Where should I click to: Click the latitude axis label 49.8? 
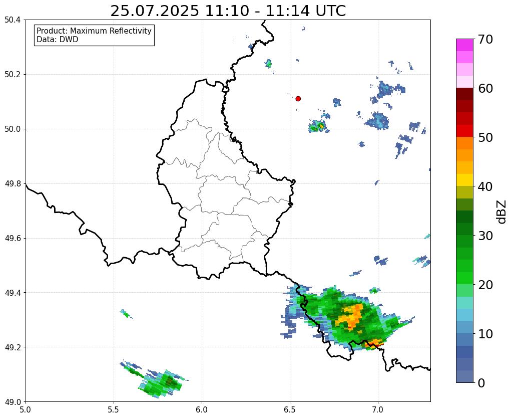pyautogui.click(x=13, y=184)
